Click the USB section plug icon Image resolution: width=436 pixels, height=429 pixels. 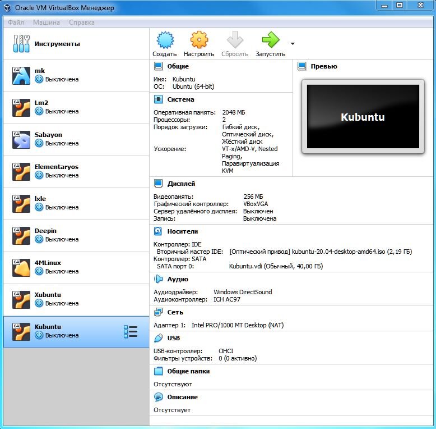(x=159, y=338)
